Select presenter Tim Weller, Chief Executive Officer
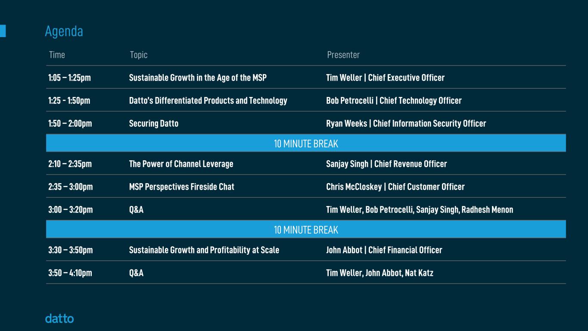Viewport: 588px width, 331px height. pyautogui.click(x=385, y=78)
